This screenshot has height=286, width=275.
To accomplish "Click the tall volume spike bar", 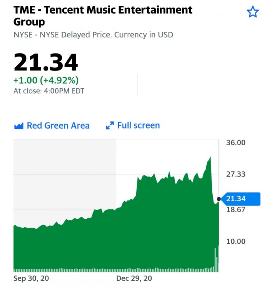I will [x=215, y=259].
